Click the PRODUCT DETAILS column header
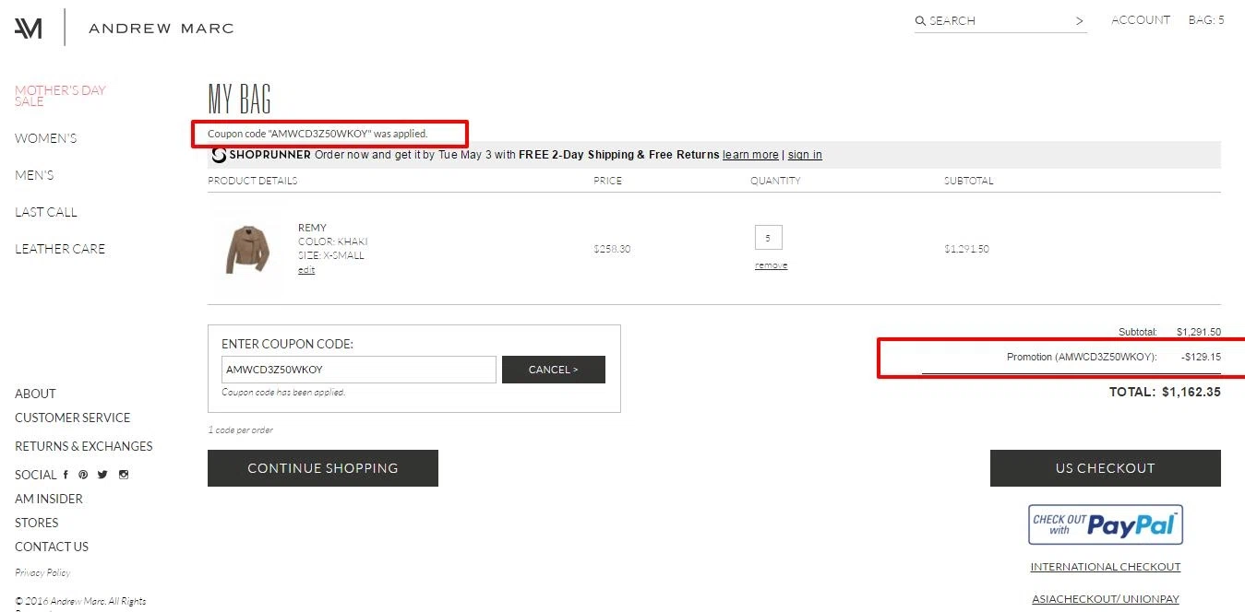 tap(253, 181)
